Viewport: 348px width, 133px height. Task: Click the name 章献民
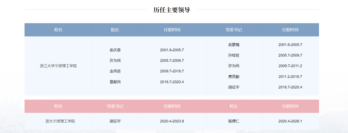(115, 82)
